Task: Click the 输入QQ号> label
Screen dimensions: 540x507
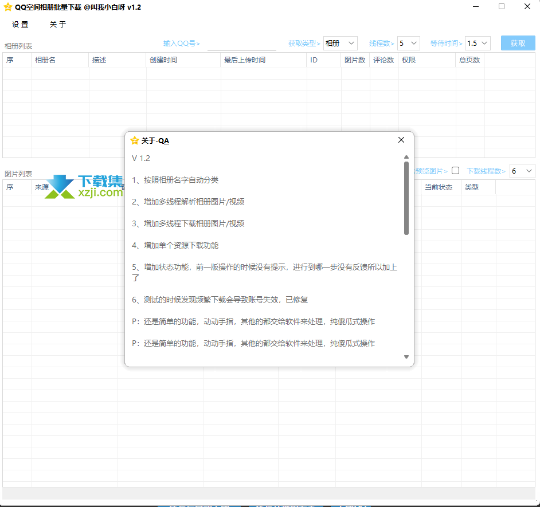Action: [x=182, y=44]
